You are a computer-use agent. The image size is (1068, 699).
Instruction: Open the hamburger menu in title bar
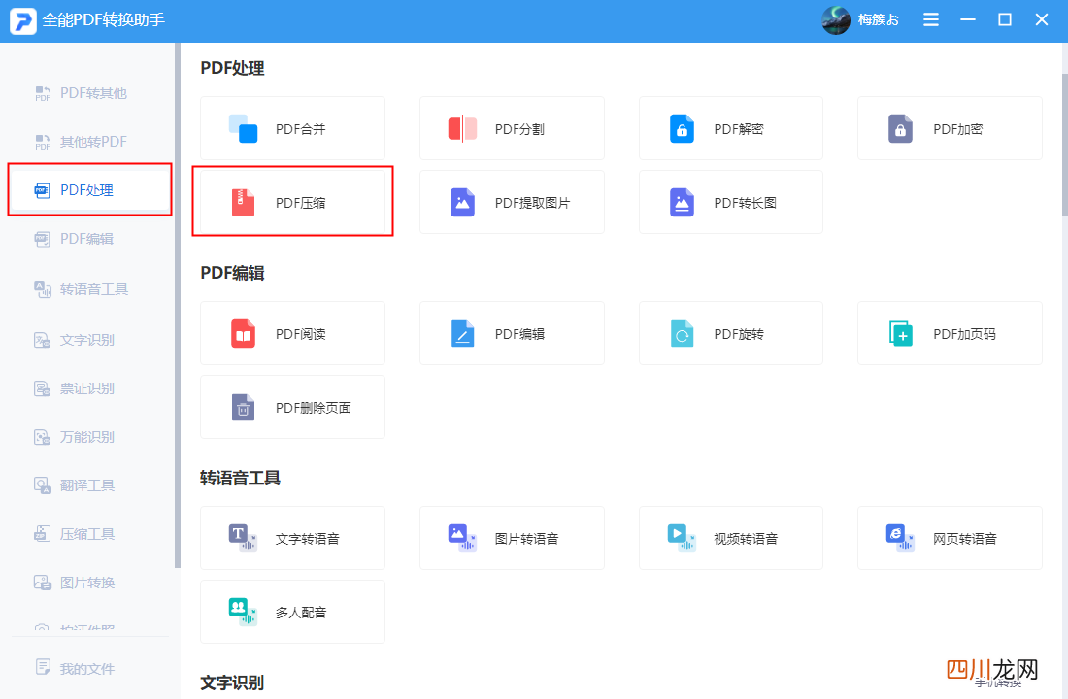(x=930, y=19)
